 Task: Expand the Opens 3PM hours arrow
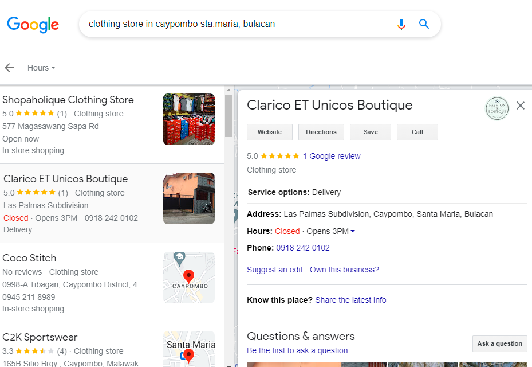click(353, 232)
